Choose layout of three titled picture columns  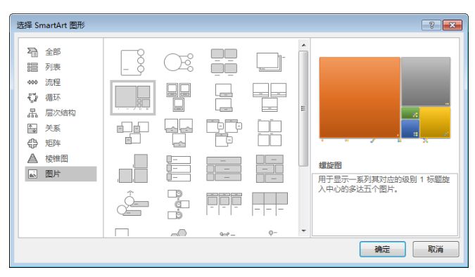coord(224,203)
